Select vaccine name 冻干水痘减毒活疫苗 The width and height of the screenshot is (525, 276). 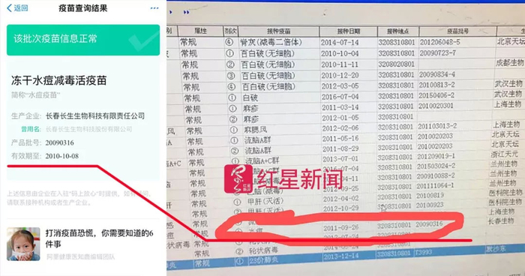(x=59, y=80)
